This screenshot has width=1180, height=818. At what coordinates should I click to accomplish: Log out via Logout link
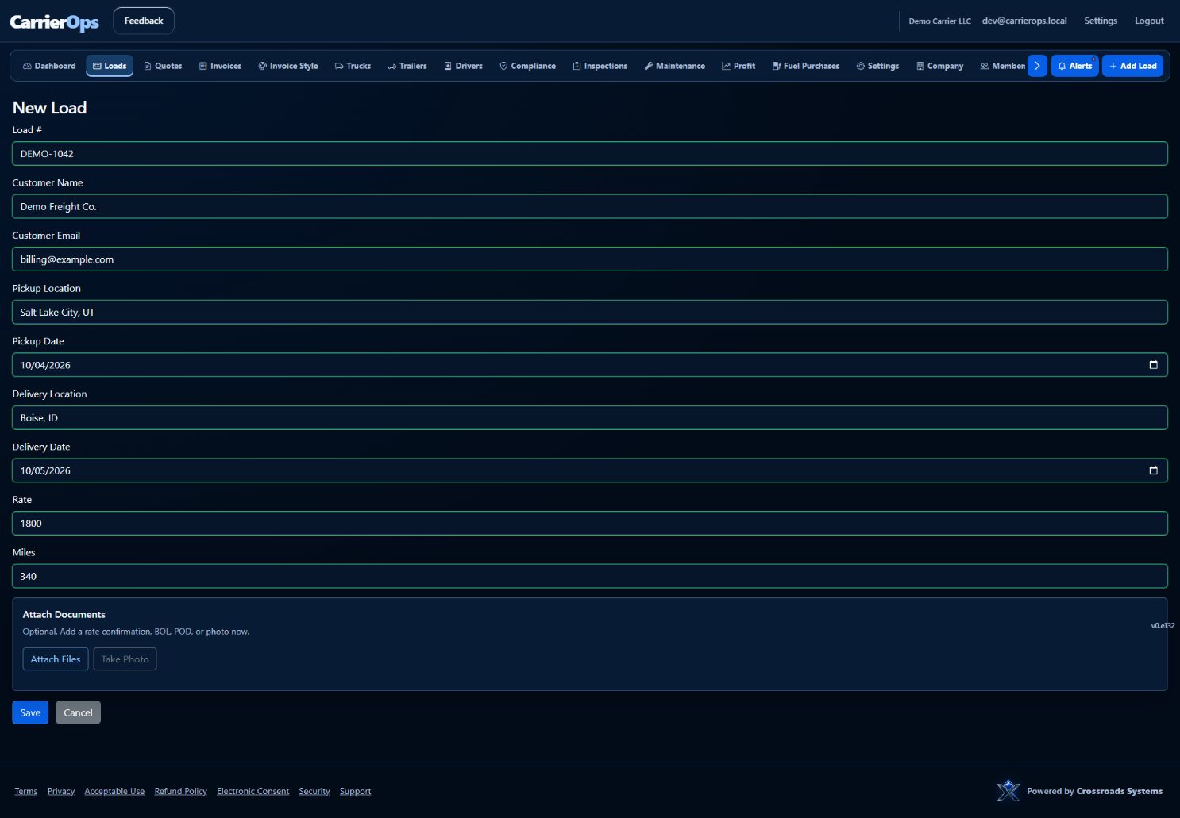click(1149, 21)
